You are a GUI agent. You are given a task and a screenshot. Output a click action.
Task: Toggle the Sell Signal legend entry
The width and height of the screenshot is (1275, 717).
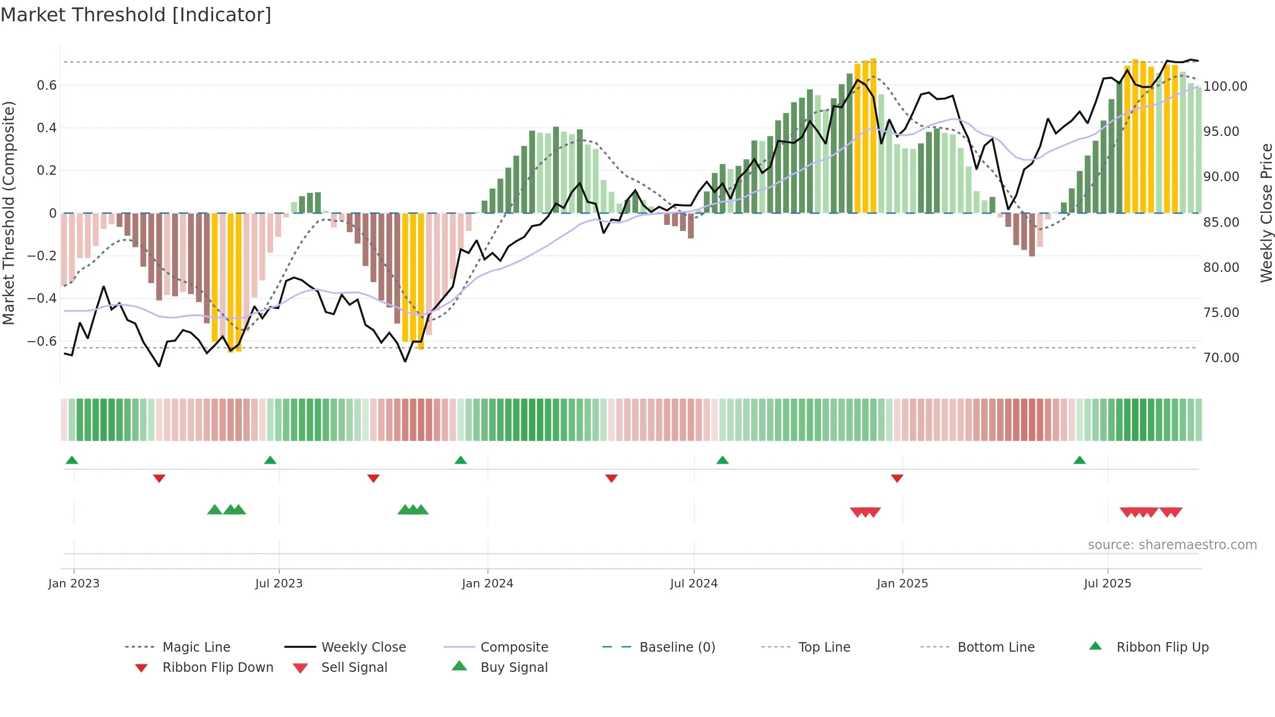coord(340,667)
